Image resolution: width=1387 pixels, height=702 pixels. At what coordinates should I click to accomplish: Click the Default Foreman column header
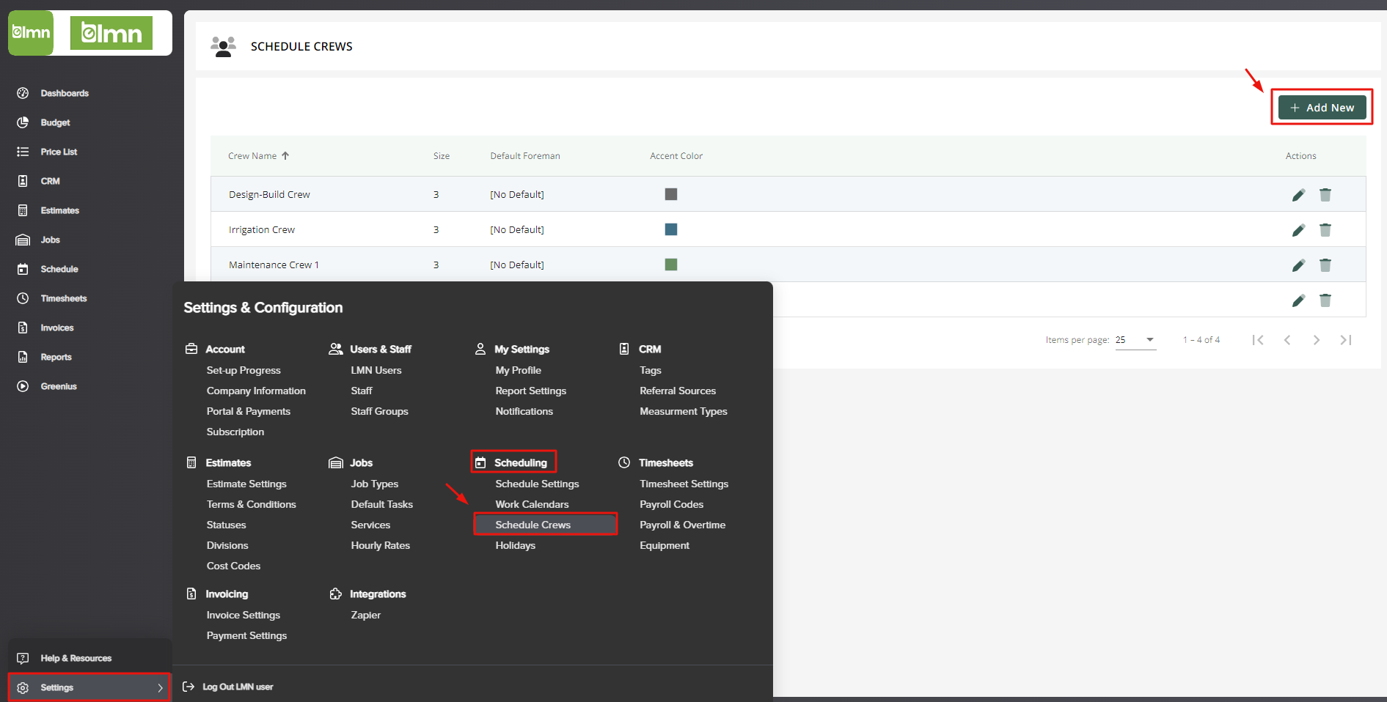[x=525, y=155]
